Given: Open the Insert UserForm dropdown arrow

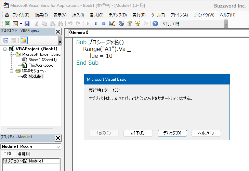Looking at the screenshot, I should (x=21, y=24).
